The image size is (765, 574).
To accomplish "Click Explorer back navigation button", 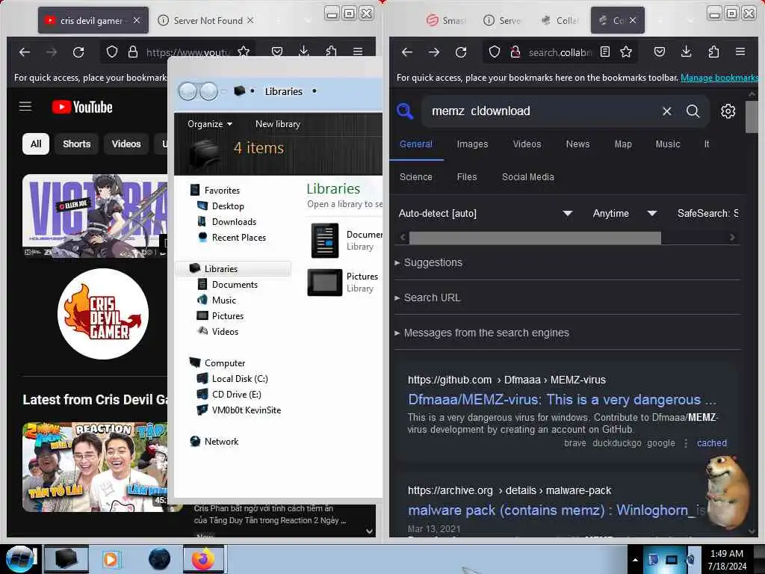I will click(188, 91).
